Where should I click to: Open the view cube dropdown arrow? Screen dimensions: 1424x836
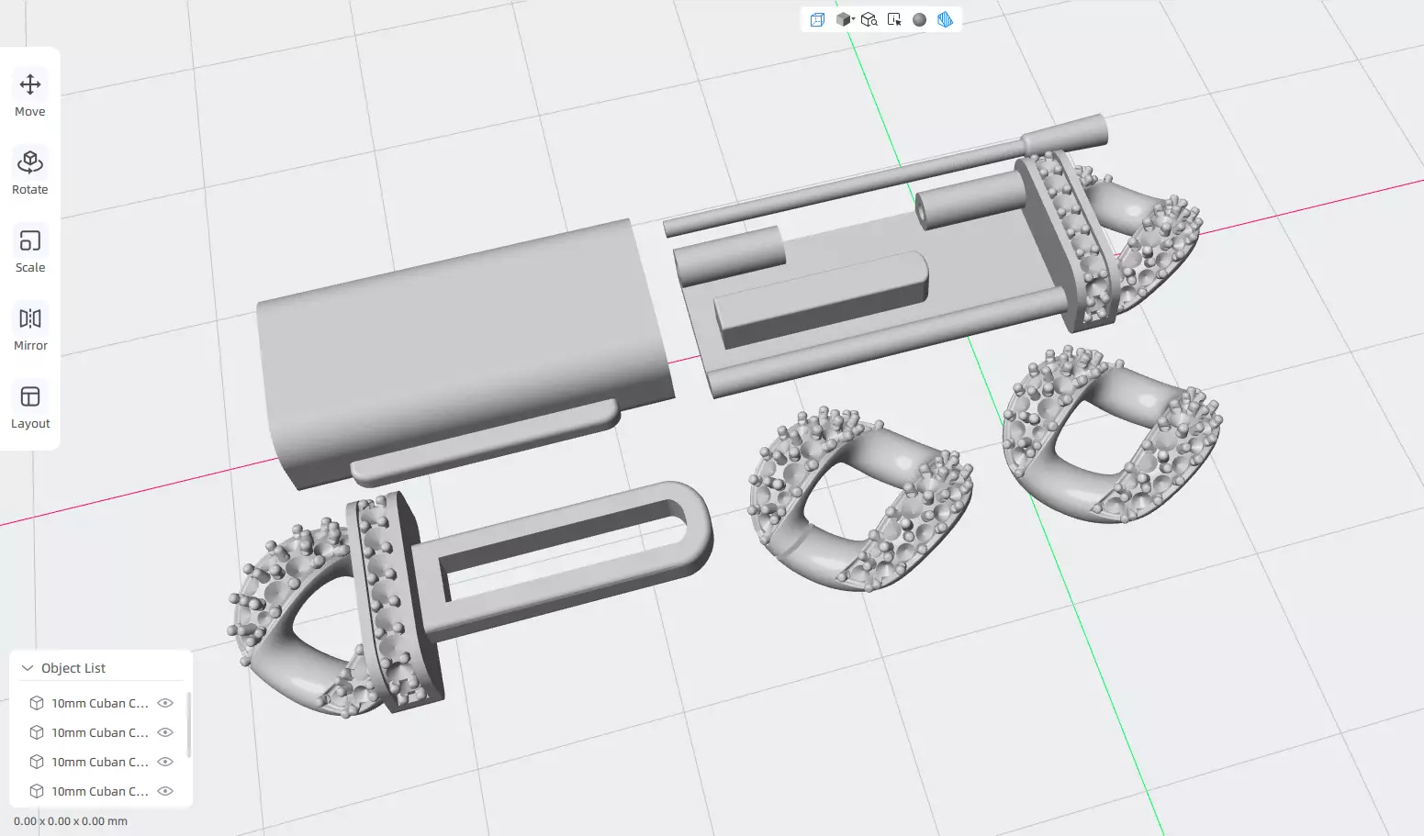click(853, 18)
